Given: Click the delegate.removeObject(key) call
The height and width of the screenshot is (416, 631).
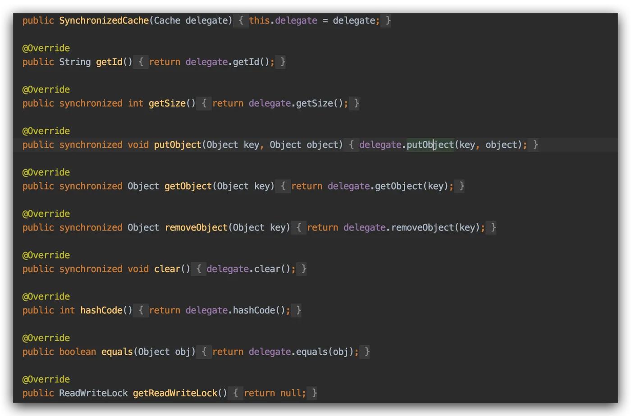Looking at the screenshot, I should tap(412, 228).
